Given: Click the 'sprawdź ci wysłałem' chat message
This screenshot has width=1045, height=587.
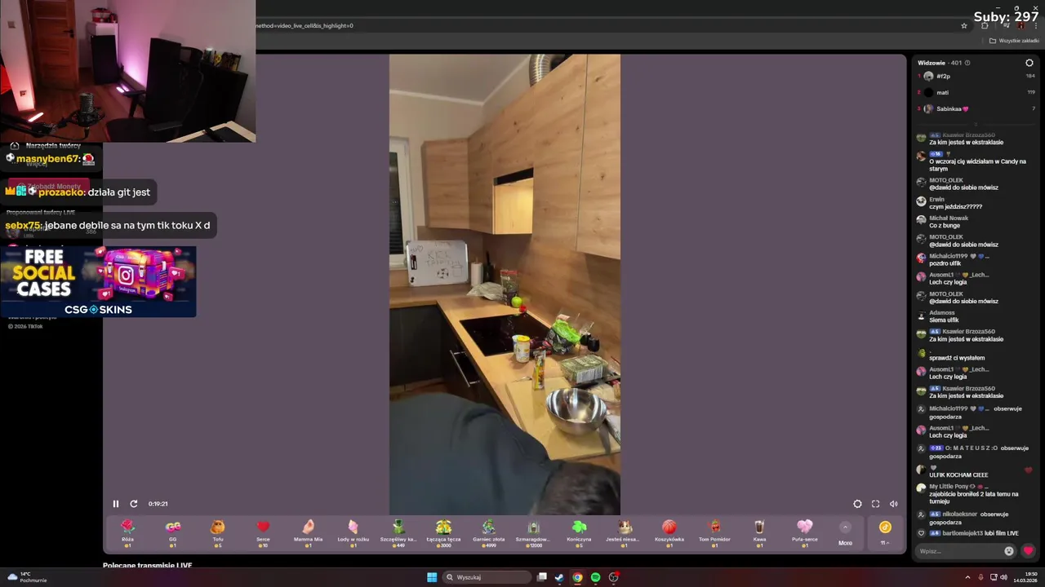Looking at the screenshot, I should click(x=957, y=358).
